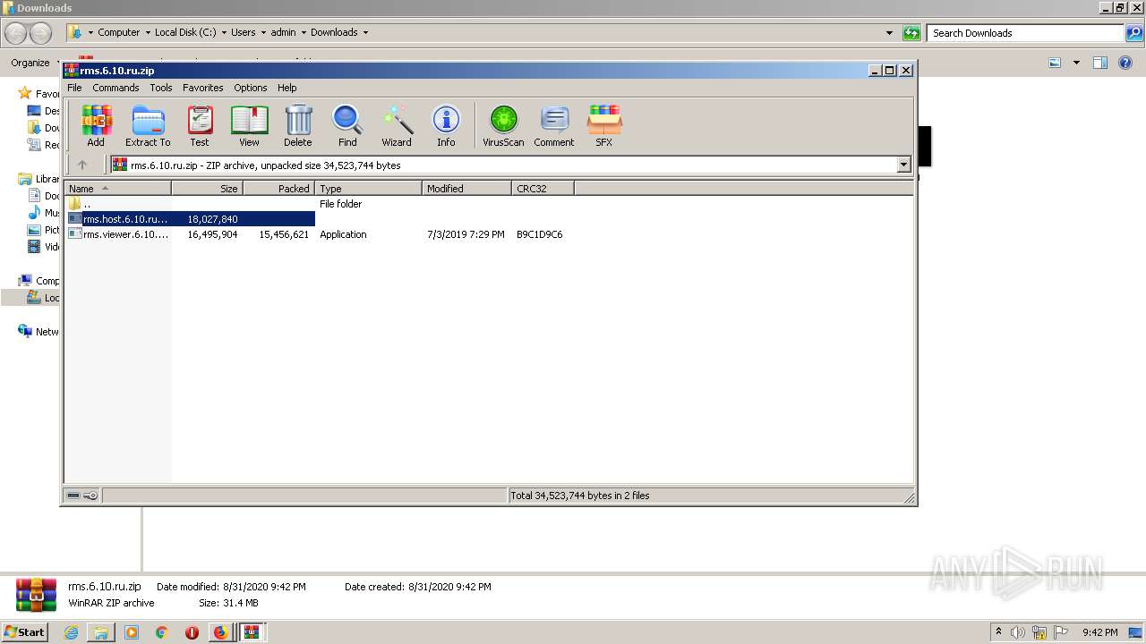1146x644 pixels.
Task: Click the Search Downloads input field
Action: click(x=1024, y=33)
